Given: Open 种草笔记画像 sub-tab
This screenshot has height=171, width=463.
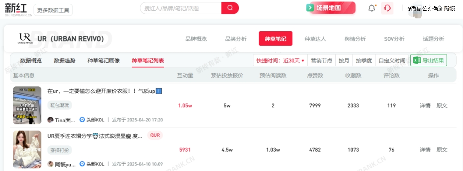Looking at the screenshot, I should pos(104,61).
